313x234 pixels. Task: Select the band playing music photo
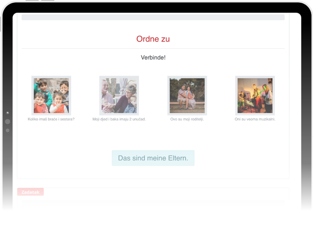[255, 96]
